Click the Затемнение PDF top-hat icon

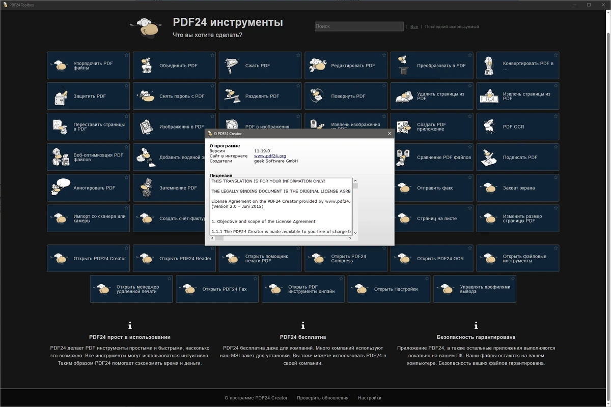pos(147,187)
